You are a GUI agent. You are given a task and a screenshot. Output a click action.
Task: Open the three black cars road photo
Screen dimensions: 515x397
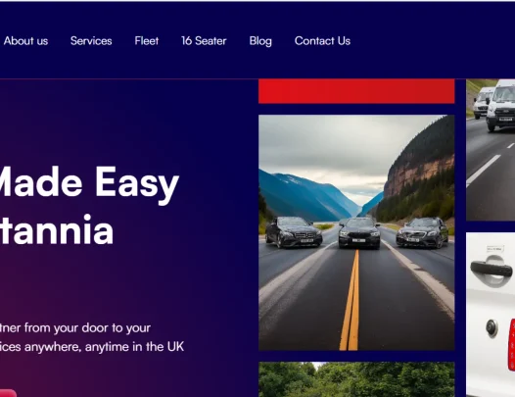pyautogui.click(x=356, y=232)
